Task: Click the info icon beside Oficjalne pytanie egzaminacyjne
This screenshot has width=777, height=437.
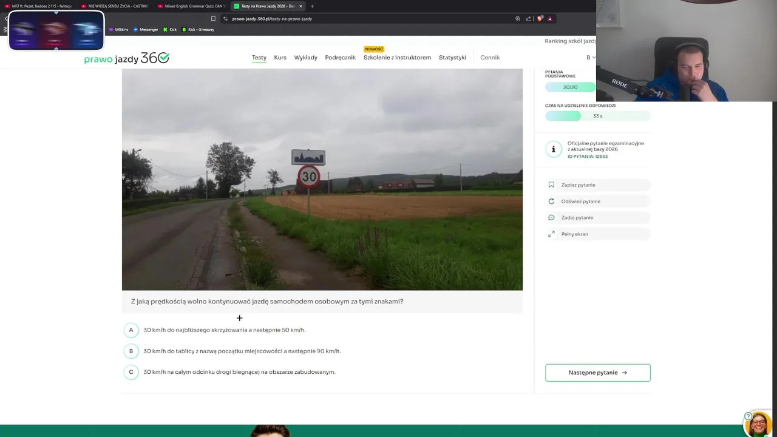Action: pos(553,149)
